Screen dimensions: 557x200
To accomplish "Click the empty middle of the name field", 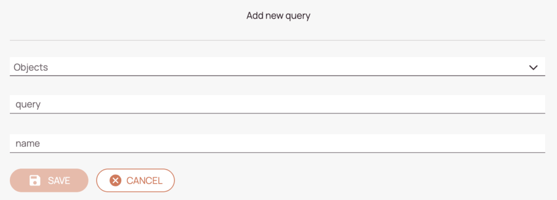I will [x=277, y=143].
